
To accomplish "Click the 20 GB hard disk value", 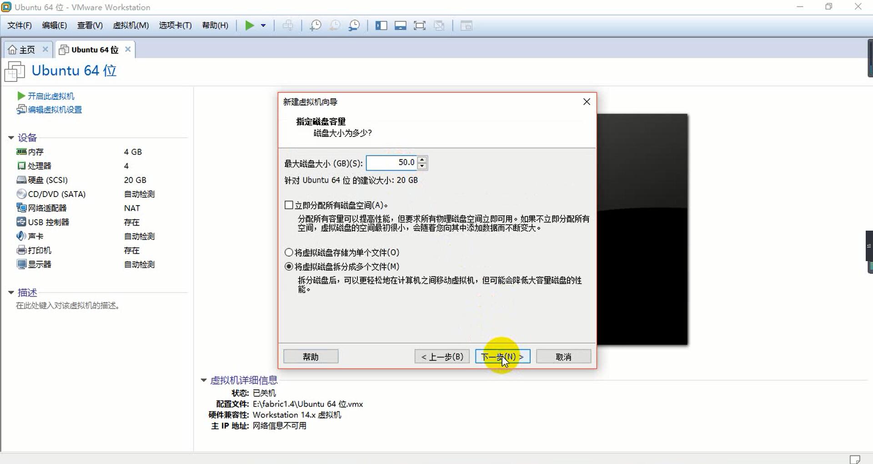I will click(135, 180).
